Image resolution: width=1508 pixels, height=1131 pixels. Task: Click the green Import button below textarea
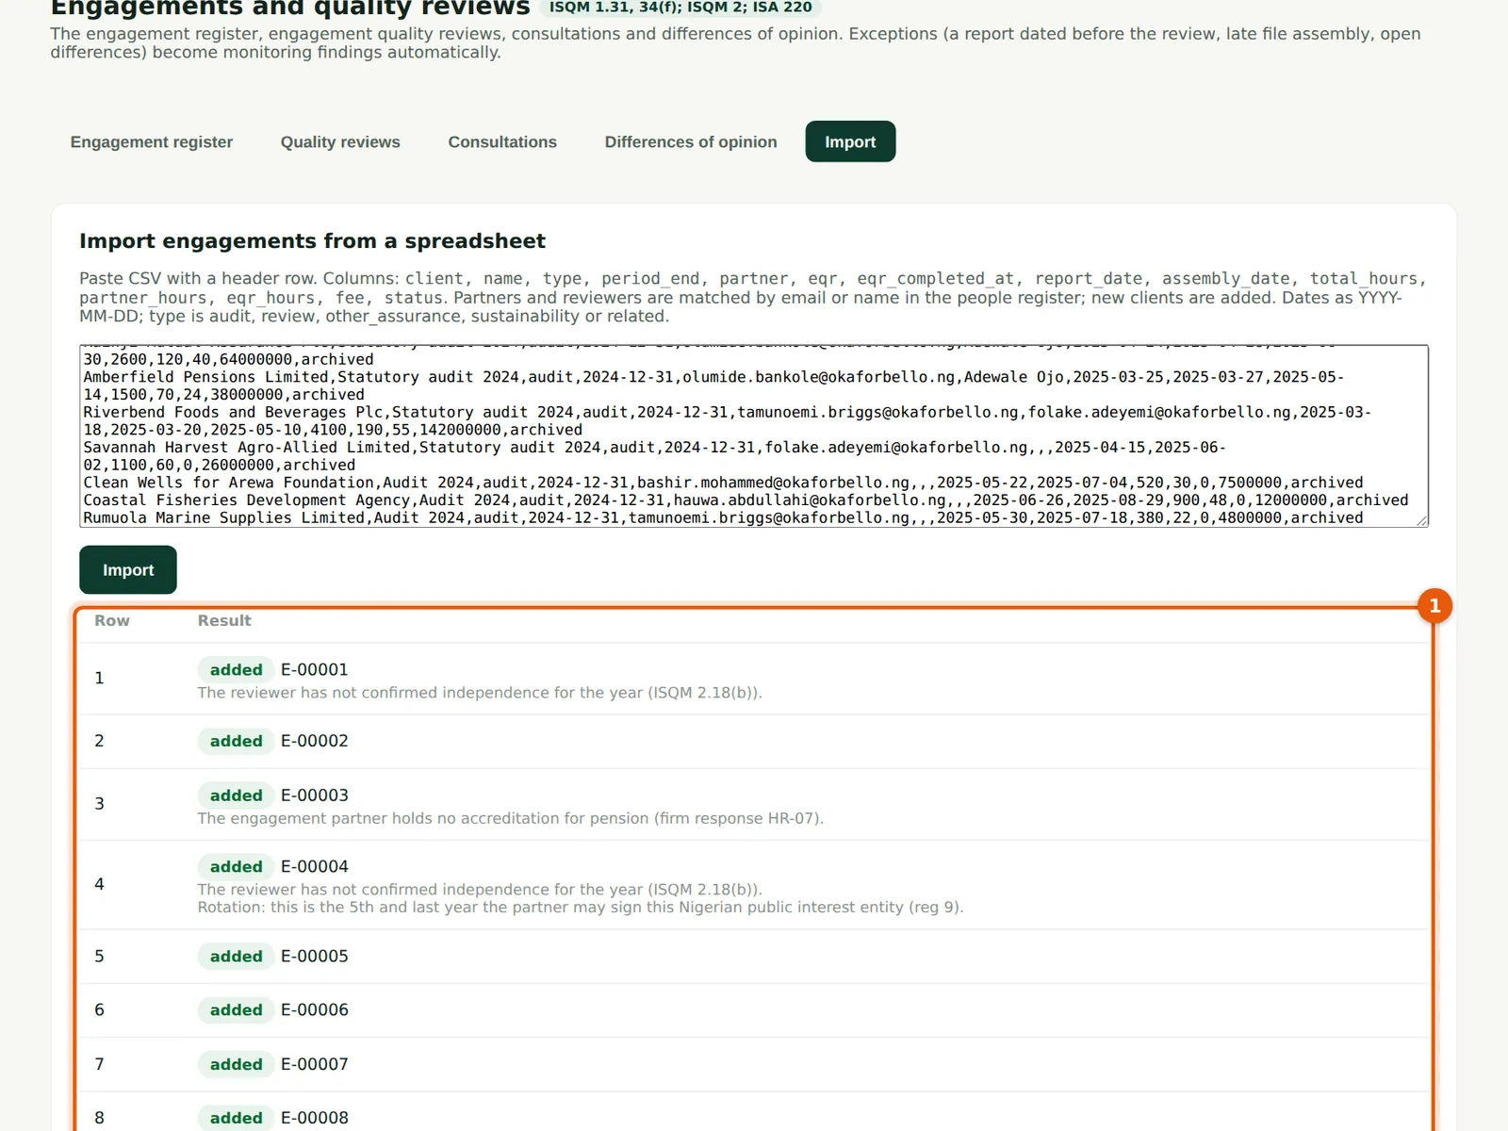pos(128,569)
